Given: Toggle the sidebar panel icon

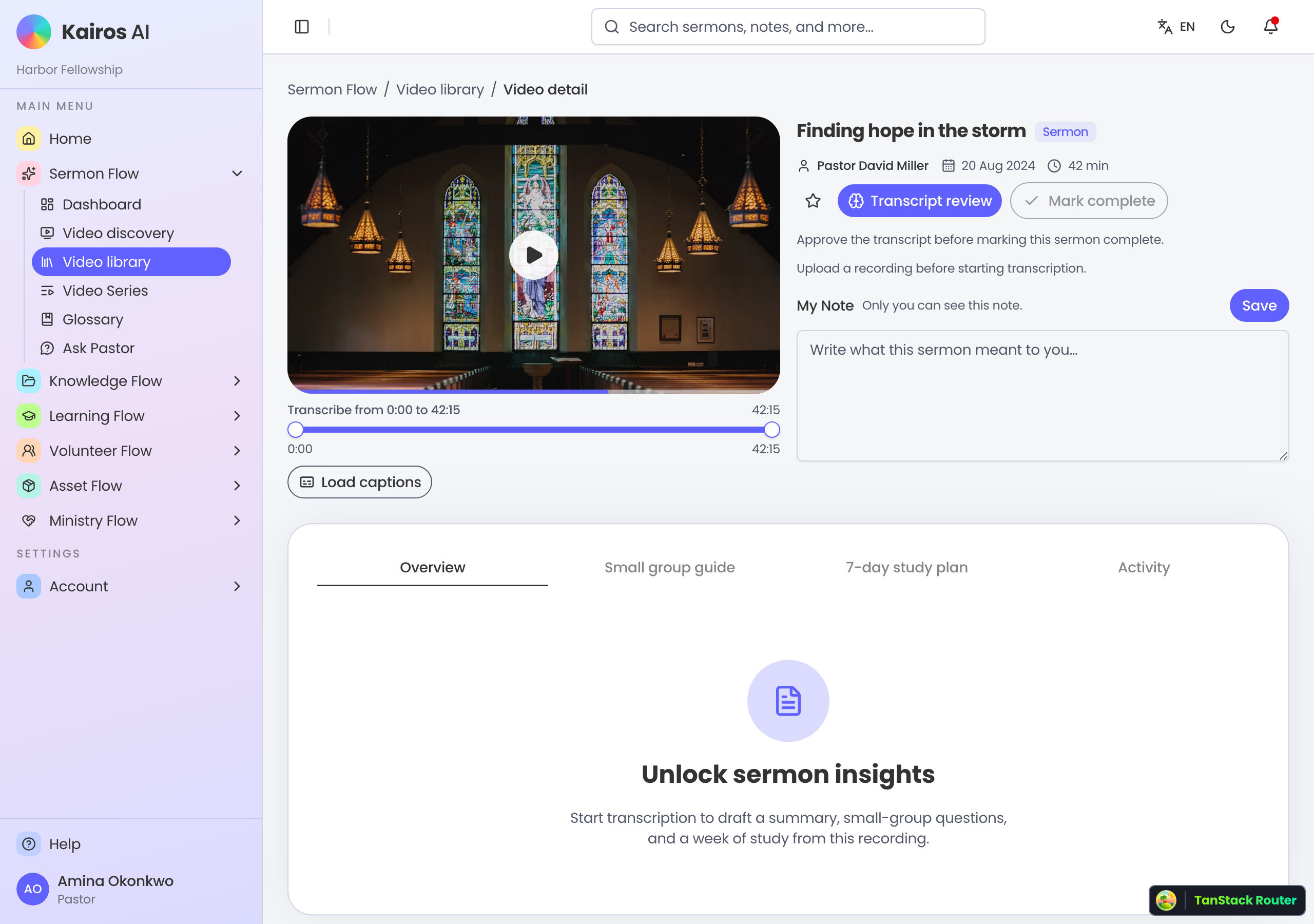Looking at the screenshot, I should coord(302,27).
